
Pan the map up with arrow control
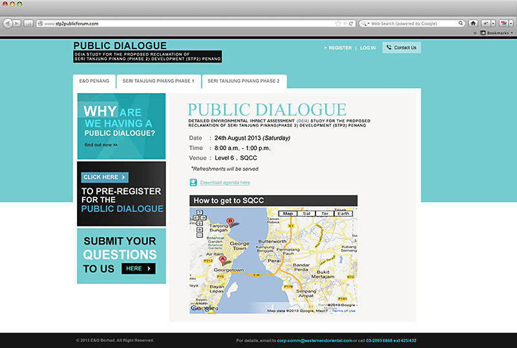click(199, 213)
